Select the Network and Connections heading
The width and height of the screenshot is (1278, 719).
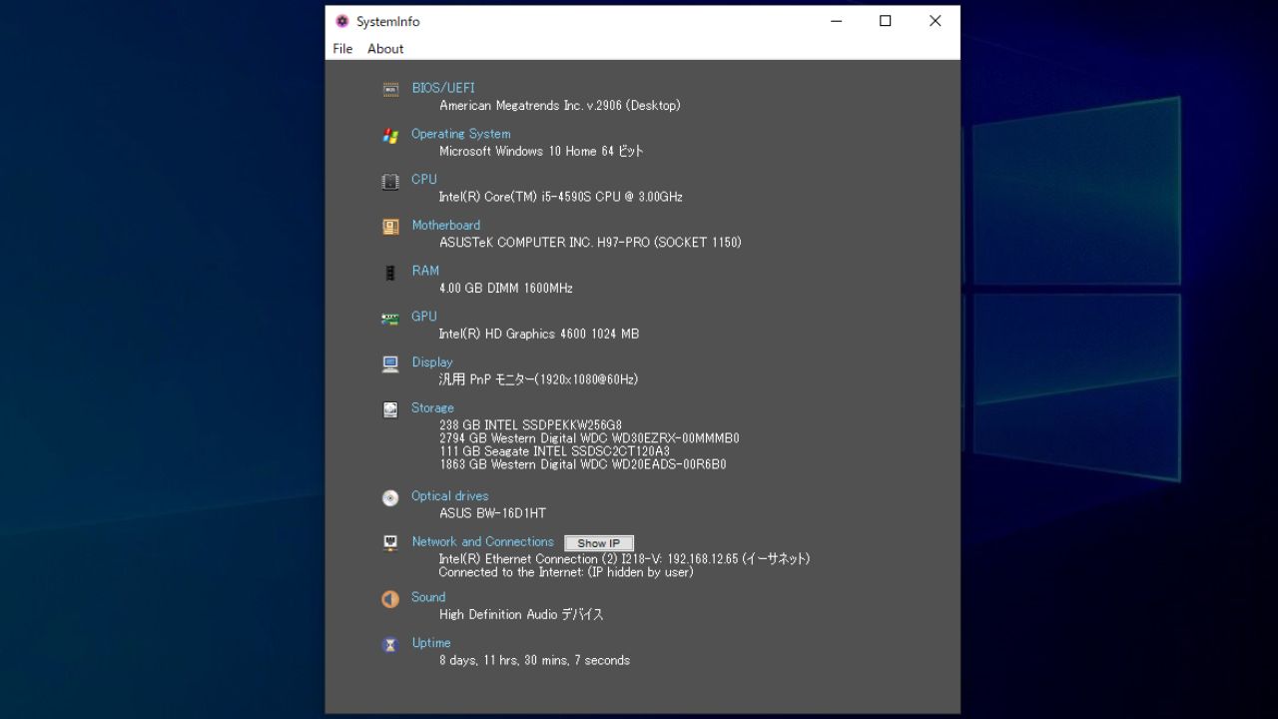click(x=482, y=542)
